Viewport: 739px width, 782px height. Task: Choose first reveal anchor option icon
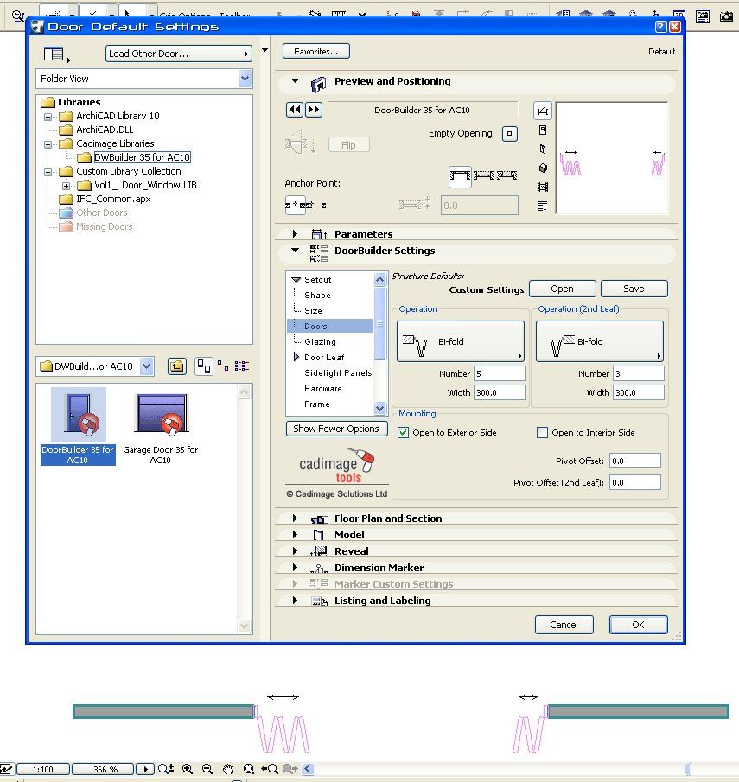point(460,176)
